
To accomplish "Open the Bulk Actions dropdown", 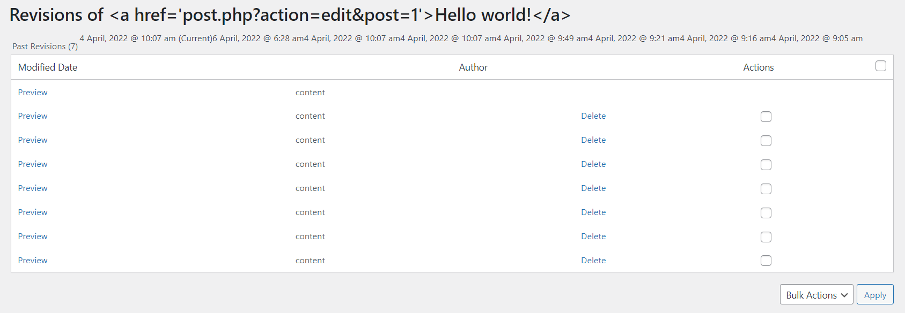I will [816, 295].
